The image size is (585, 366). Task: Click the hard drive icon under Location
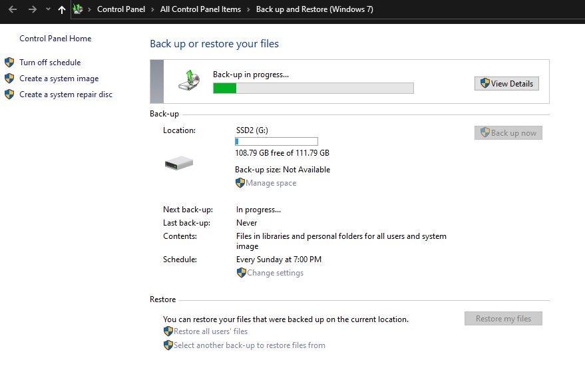coord(179,163)
